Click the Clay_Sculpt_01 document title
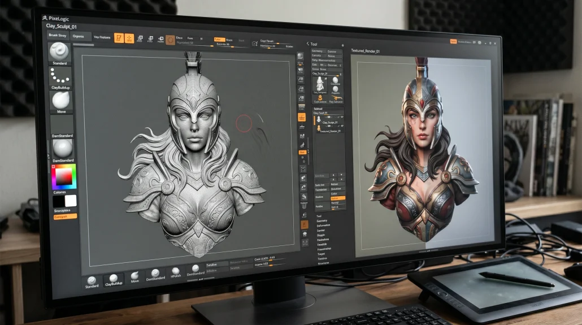 [61, 27]
